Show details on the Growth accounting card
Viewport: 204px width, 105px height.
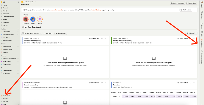coord(94,83)
